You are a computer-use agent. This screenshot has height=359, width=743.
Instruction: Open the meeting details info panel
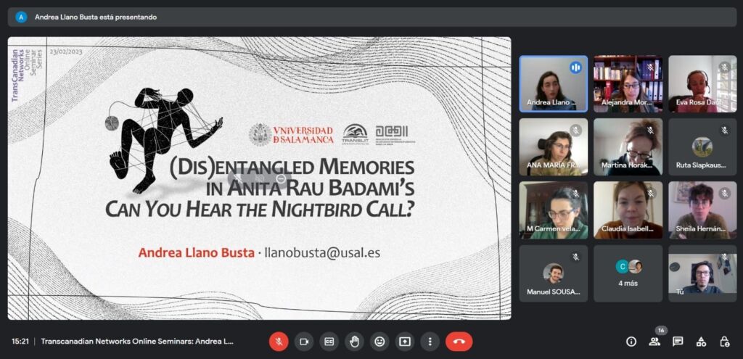631,341
